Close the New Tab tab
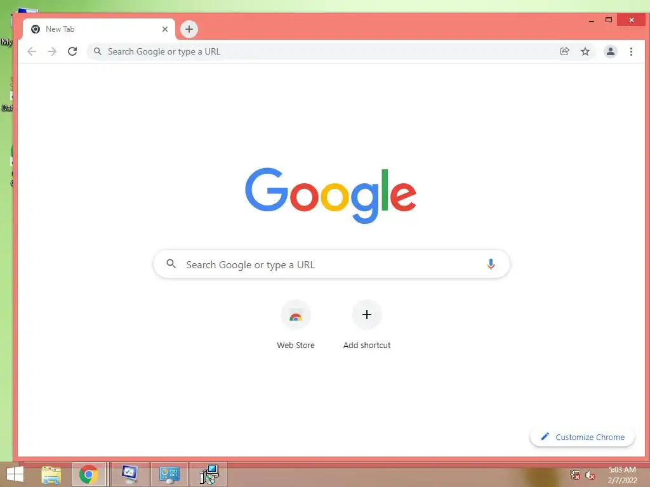 pos(164,29)
